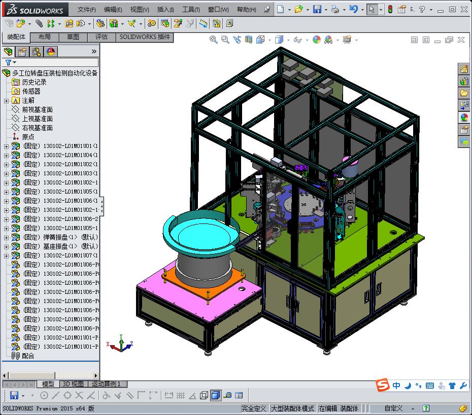Screen dimensions: 472x415
Task: Toggle Shaded With Edges display in bottom toolbar
Action: (x=216, y=395)
